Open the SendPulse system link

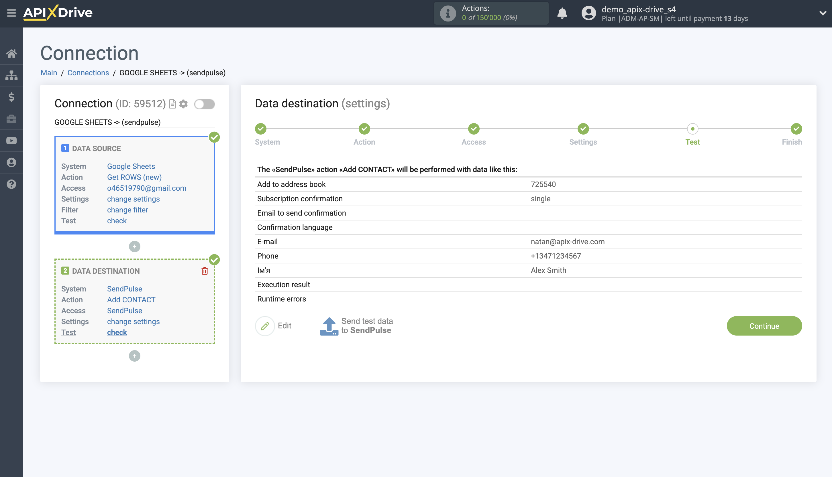coord(125,289)
